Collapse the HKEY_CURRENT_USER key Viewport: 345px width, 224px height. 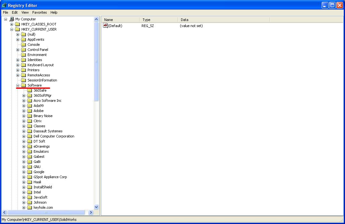(12, 29)
